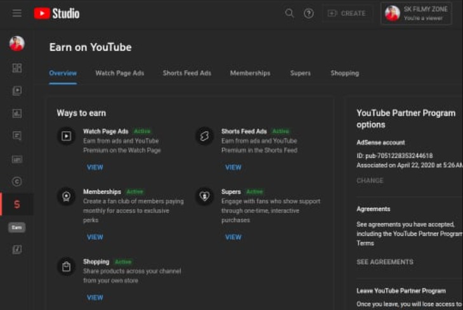Open Analytics bar chart icon in sidebar
This screenshot has width=463, height=310.
click(x=17, y=113)
